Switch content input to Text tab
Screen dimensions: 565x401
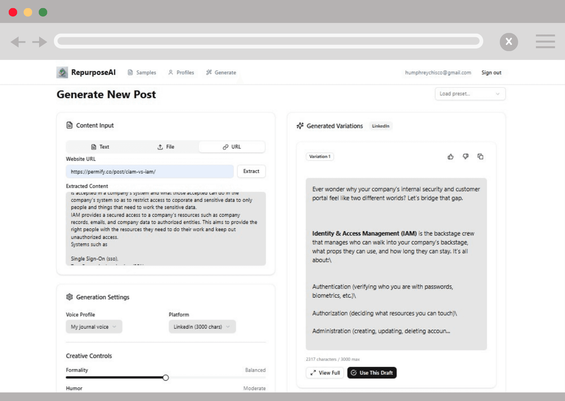(100, 147)
